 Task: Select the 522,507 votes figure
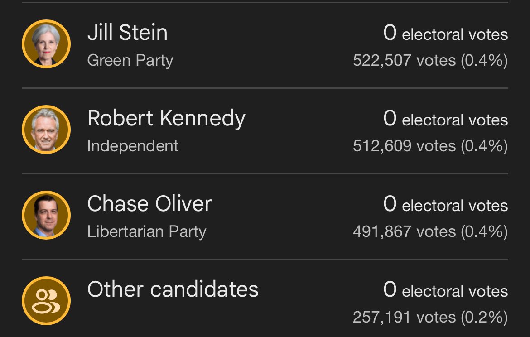[x=404, y=61]
